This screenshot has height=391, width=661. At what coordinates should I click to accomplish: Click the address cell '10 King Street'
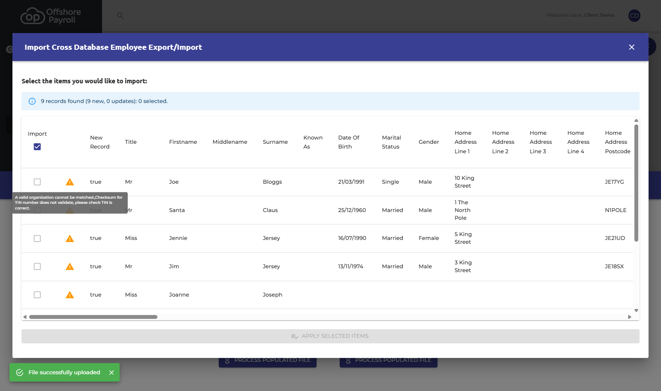(x=465, y=182)
